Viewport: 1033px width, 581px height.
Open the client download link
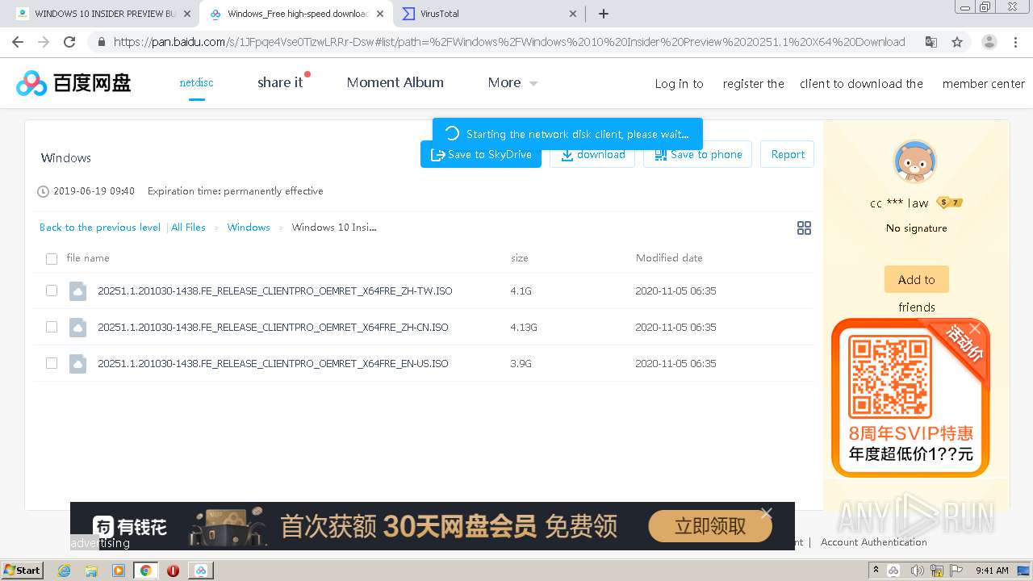pyautogui.click(x=861, y=84)
